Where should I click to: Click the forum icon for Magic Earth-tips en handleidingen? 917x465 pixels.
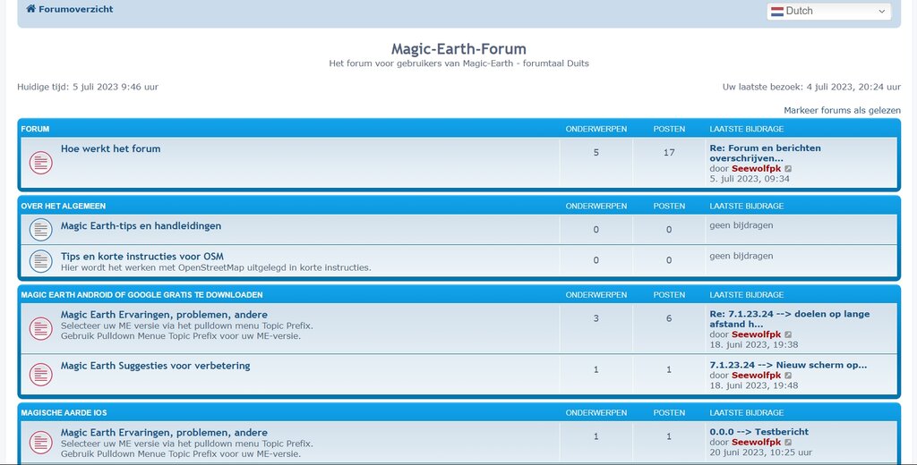coord(40,230)
